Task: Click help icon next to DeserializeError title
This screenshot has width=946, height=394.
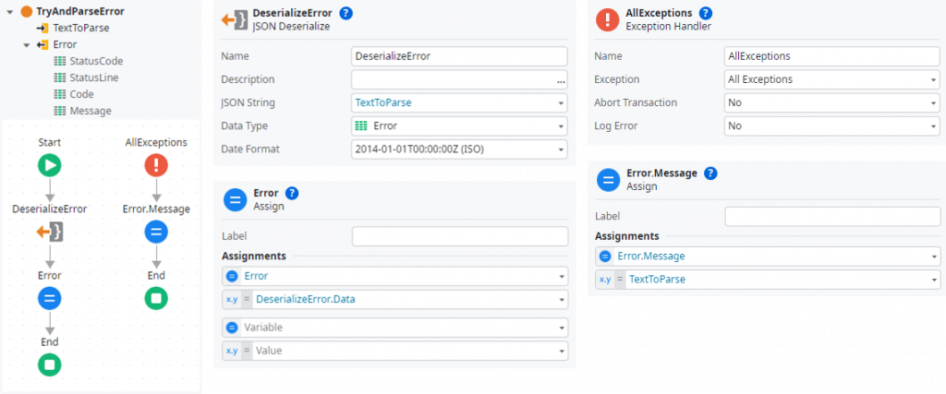Action: [346, 13]
